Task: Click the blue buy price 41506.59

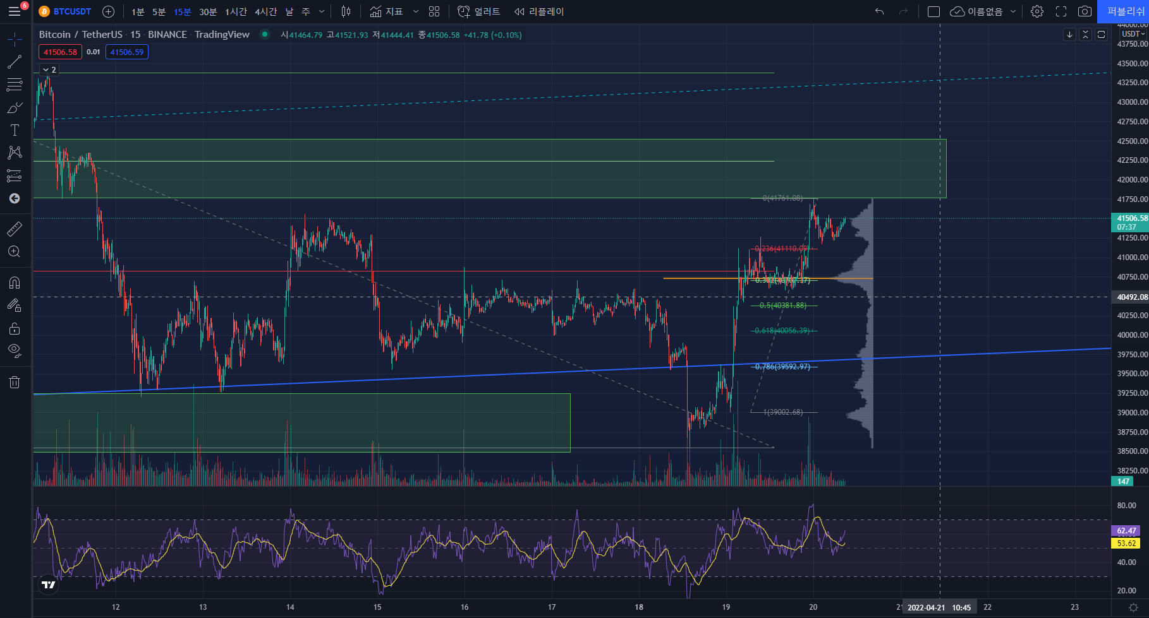Action: click(127, 52)
